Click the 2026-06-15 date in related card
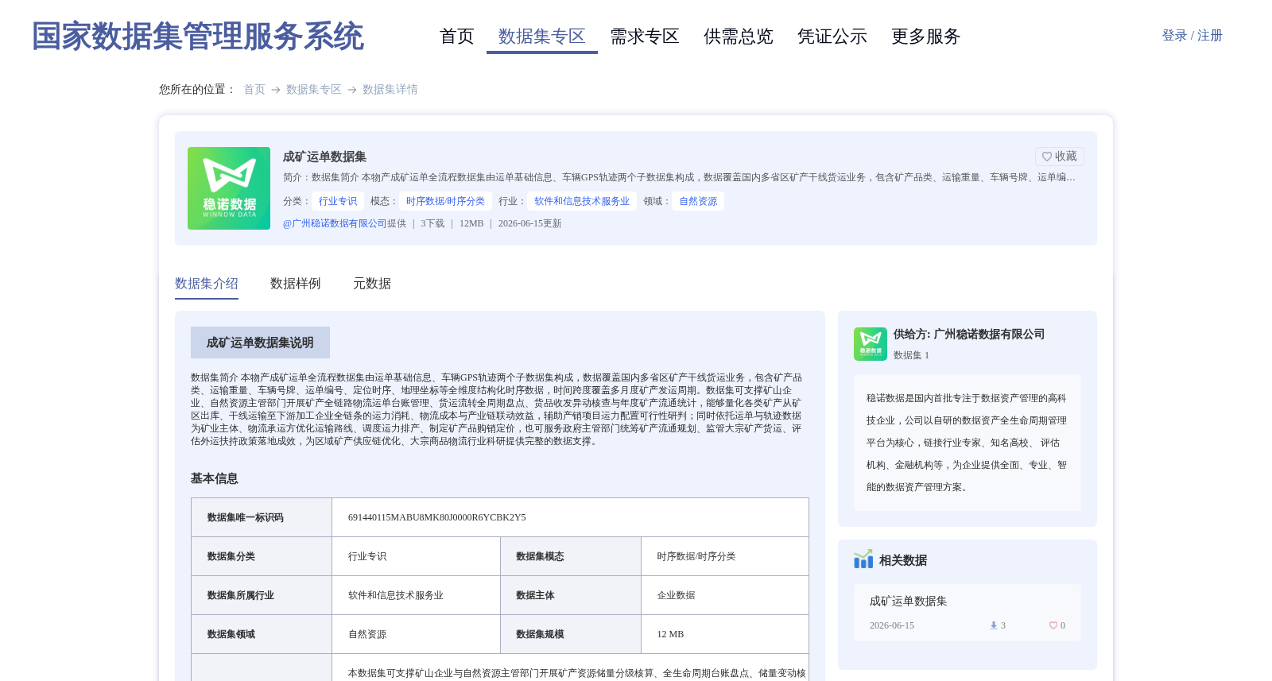Viewport: 1272px width, 681px height. [892, 625]
